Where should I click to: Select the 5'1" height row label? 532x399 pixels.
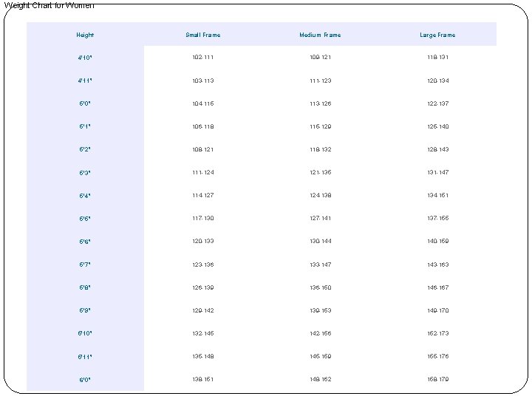(85, 126)
